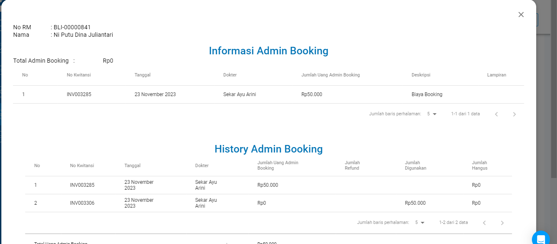The image size is (557, 244).
Task: Click the Deskripsi column header
Action: click(421, 75)
